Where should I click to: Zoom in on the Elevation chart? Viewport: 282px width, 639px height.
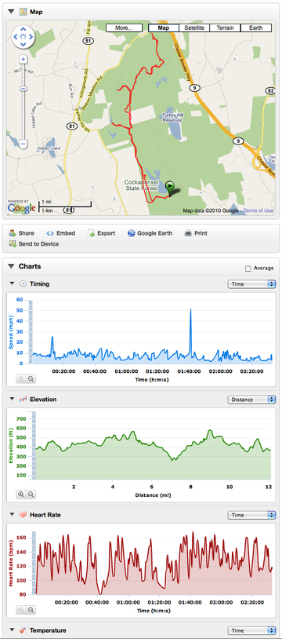click(21, 495)
